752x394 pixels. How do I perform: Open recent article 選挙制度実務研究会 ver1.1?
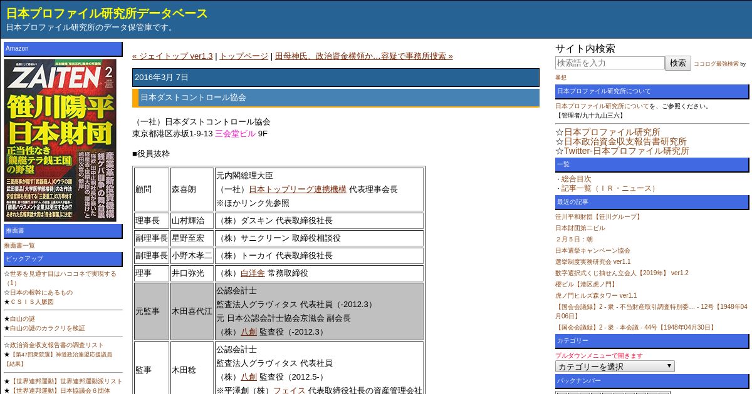click(593, 262)
